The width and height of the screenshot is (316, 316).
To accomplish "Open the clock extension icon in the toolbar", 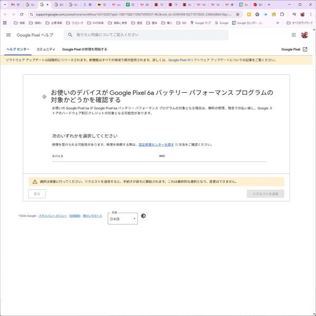I will 257,14.
